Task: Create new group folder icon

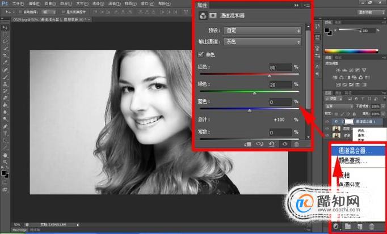Action: [x=348, y=226]
